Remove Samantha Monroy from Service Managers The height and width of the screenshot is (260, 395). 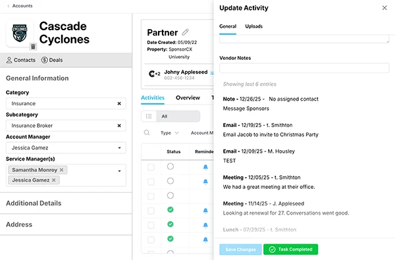coord(61,170)
